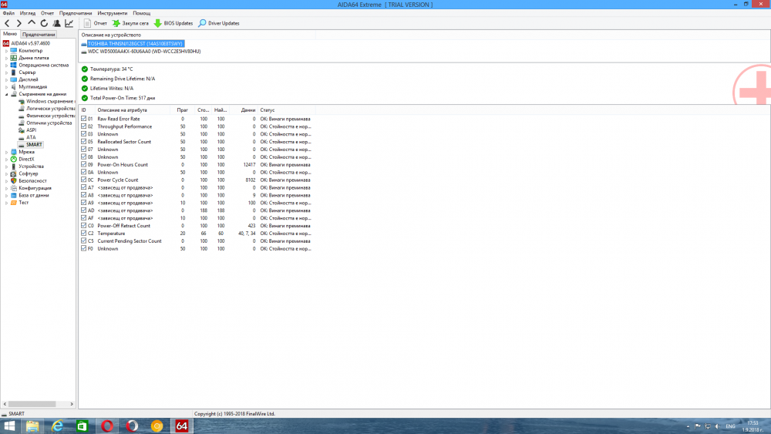Select the ATA item in the tree
Viewport: 771px width, 434px height.
(x=31, y=137)
